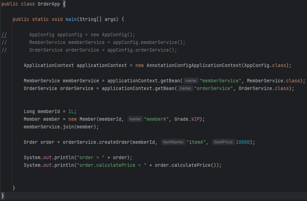Click the itemName: parameter hint

tap(173, 142)
